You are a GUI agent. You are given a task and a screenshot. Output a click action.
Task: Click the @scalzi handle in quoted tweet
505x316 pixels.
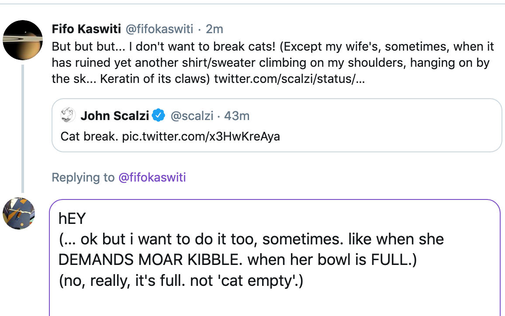point(192,116)
